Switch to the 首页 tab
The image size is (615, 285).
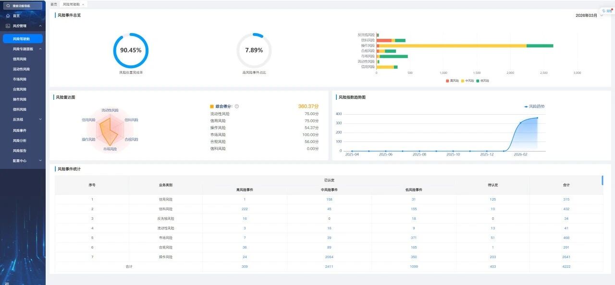coord(53,4)
